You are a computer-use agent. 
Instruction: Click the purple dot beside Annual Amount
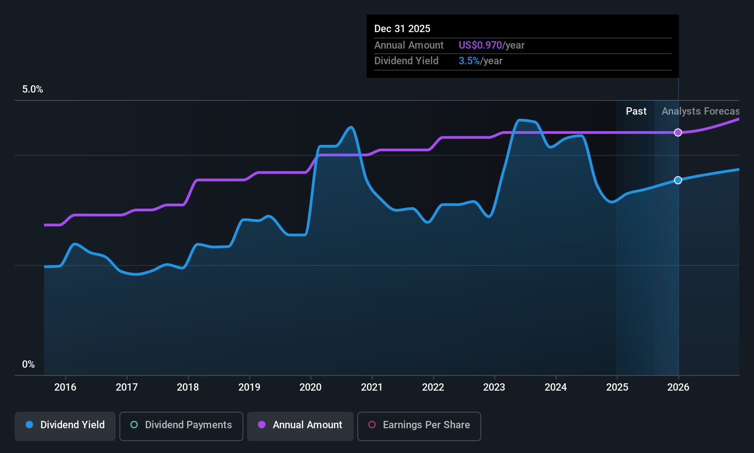262,425
